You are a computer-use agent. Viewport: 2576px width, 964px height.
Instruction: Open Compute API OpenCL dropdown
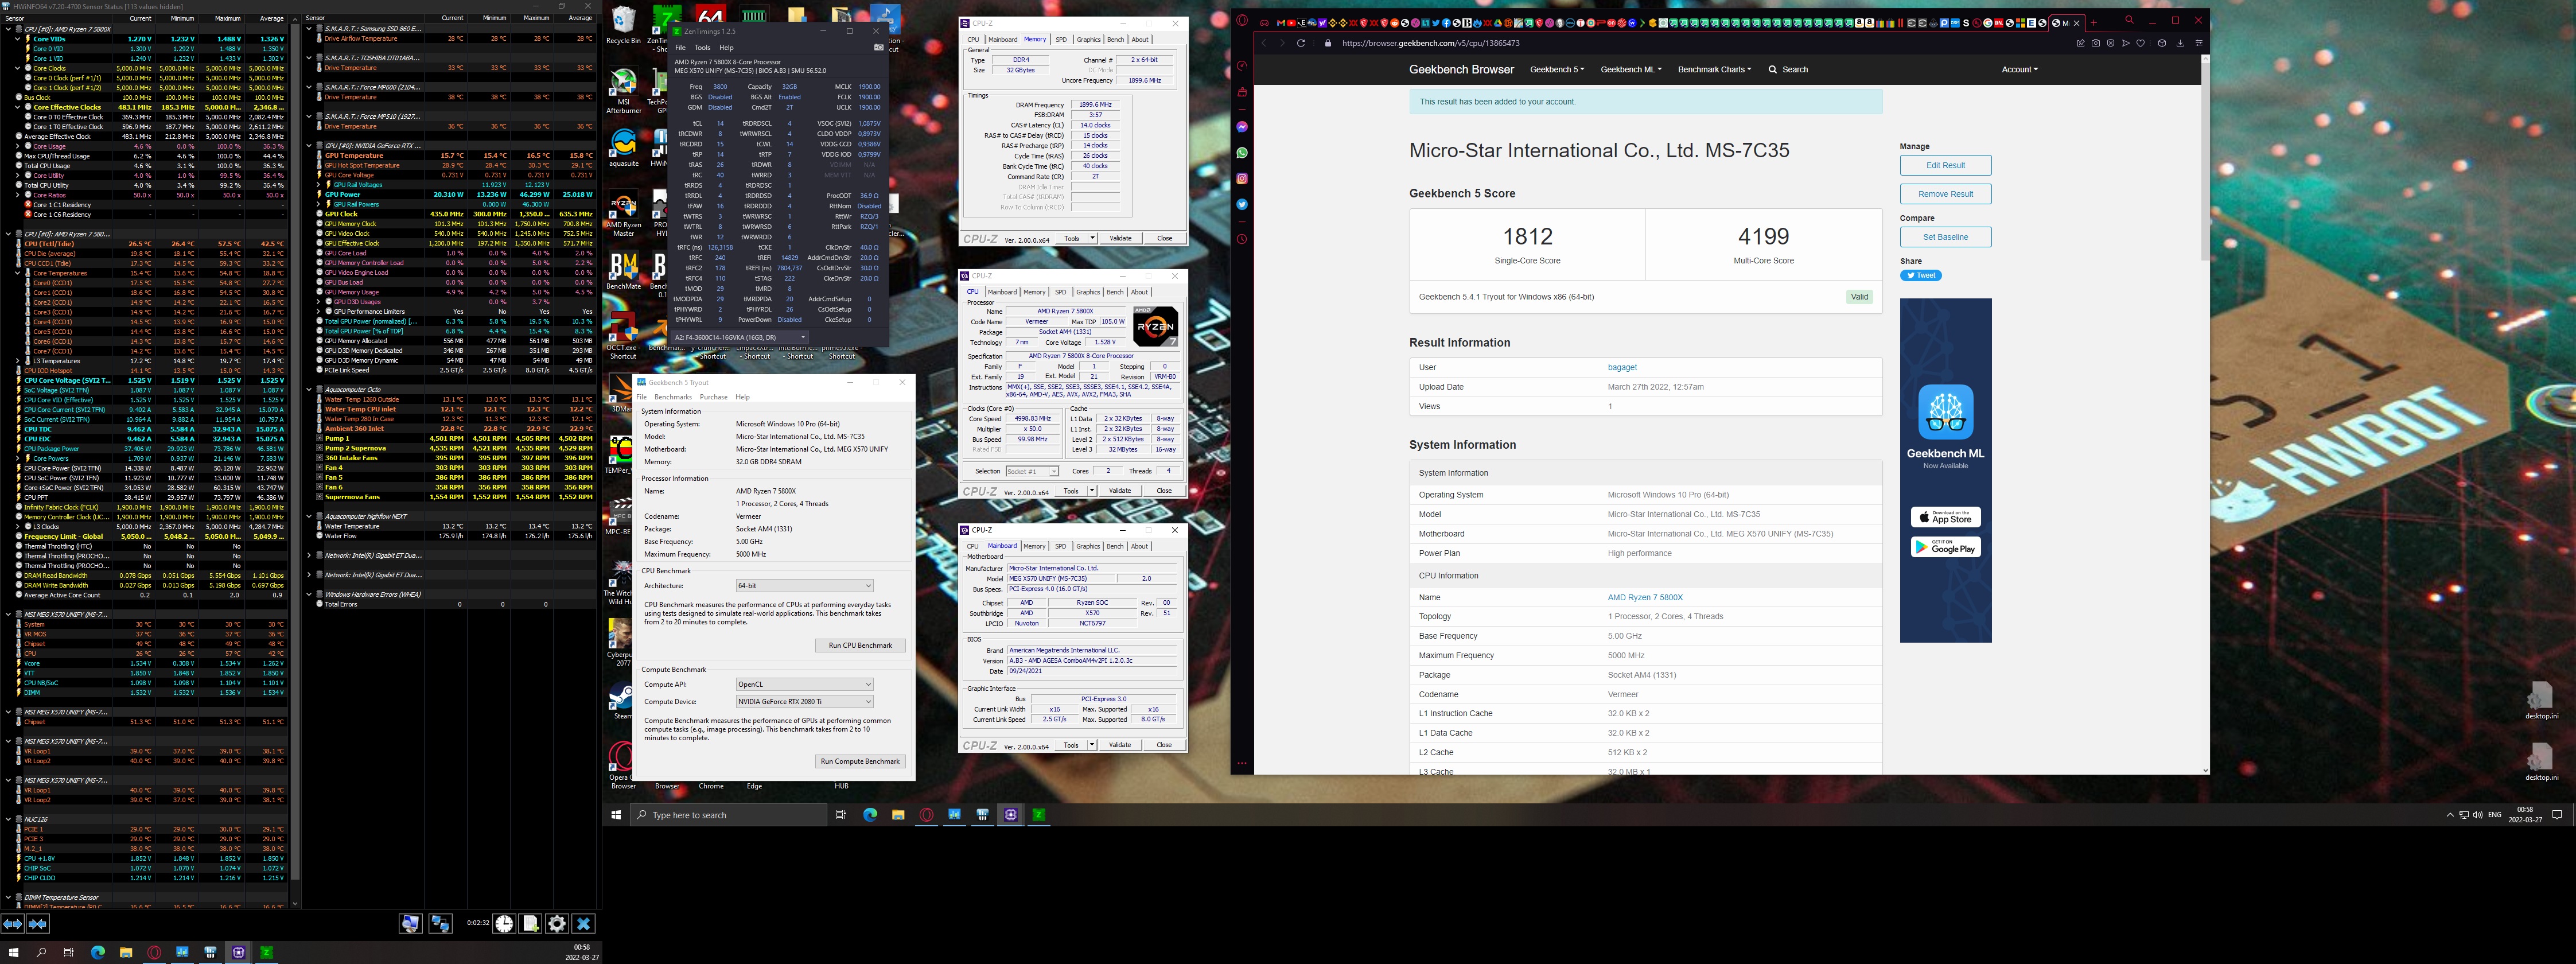pyautogui.click(x=805, y=685)
